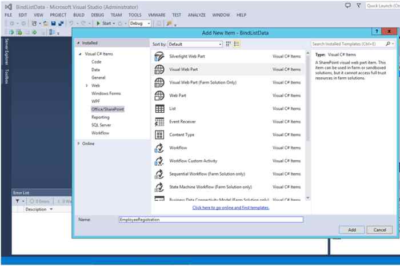Open the VIEW menu
The height and width of the screenshot is (266, 400).
(x=38, y=15)
